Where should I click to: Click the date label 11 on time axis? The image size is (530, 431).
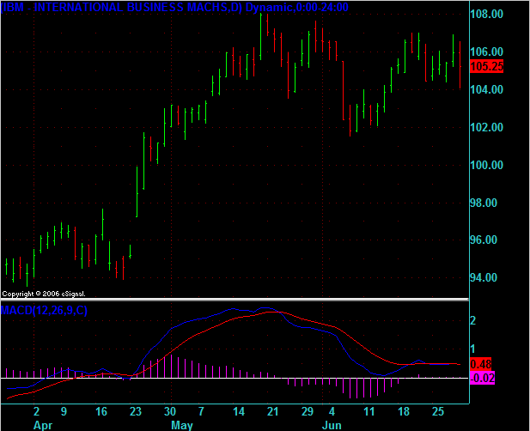click(369, 411)
